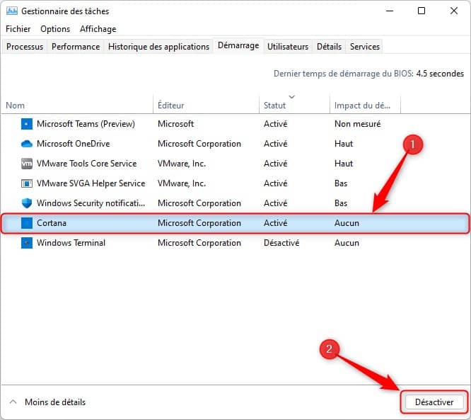Viewport: 471px width, 420px height.
Task: Click the 4.5 secondes BIOS time value
Action: pyautogui.click(x=440, y=74)
